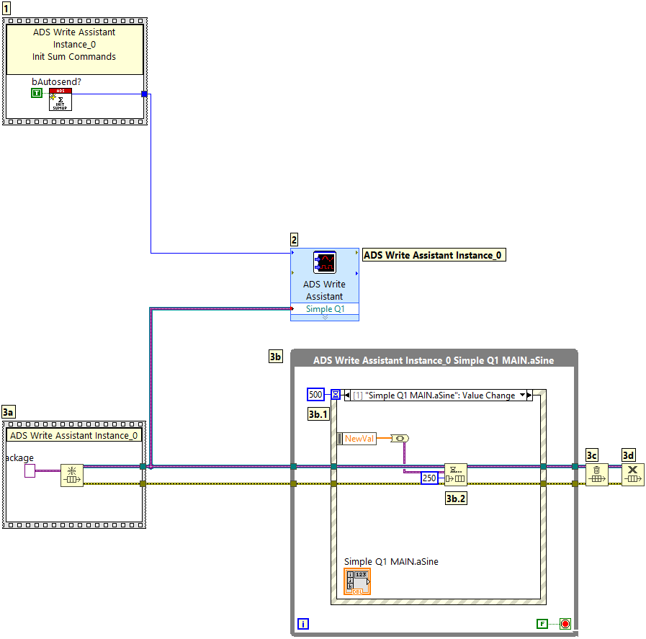Click the Init Sumup VI icon

point(60,100)
